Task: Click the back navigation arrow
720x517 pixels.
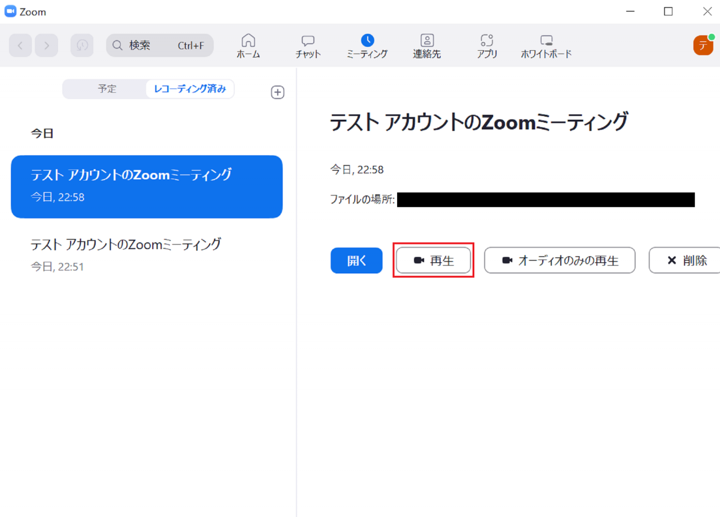Action: point(20,45)
